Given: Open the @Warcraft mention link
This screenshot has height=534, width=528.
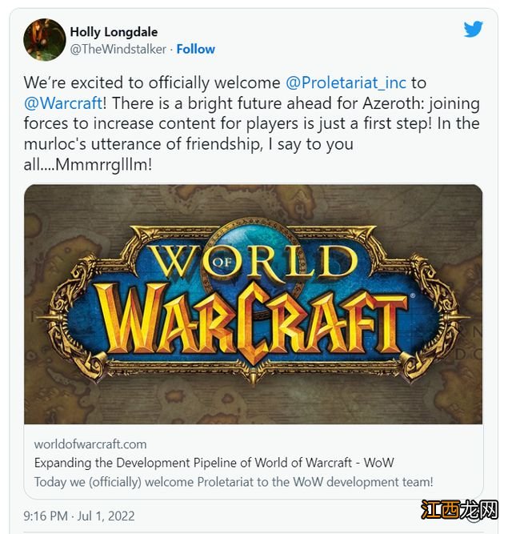Looking at the screenshot, I should [63, 103].
